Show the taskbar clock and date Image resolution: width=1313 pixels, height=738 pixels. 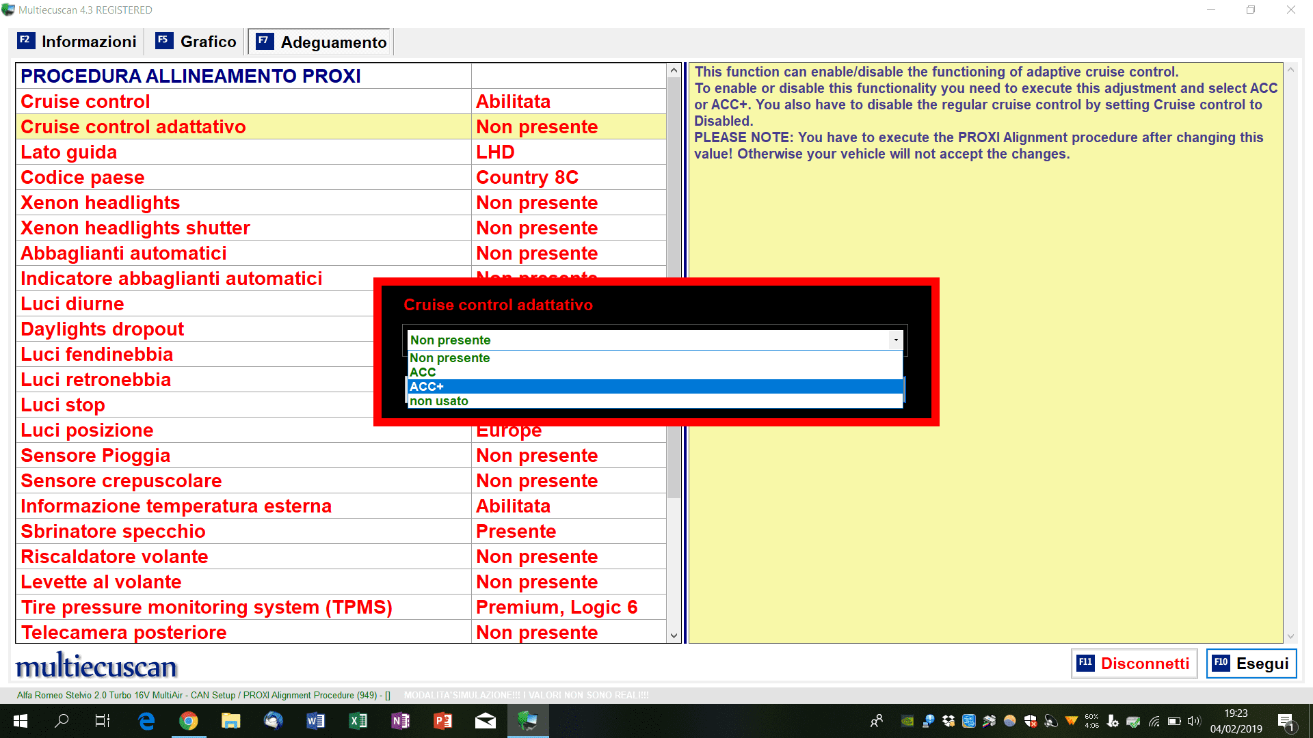pyautogui.click(x=1236, y=721)
